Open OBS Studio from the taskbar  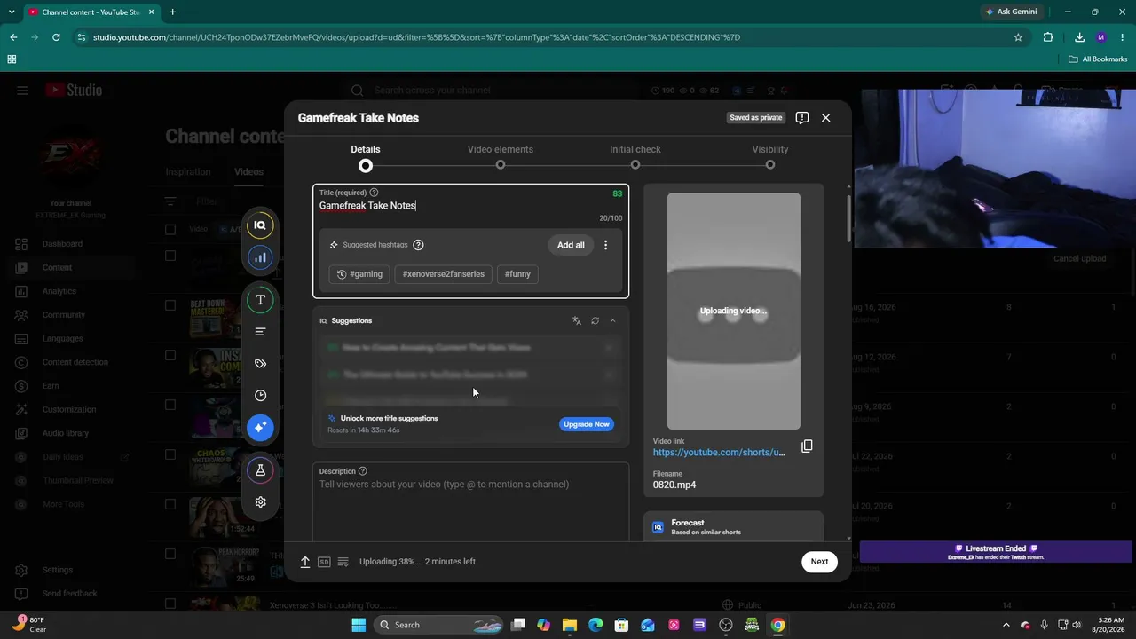pyautogui.click(x=726, y=625)
